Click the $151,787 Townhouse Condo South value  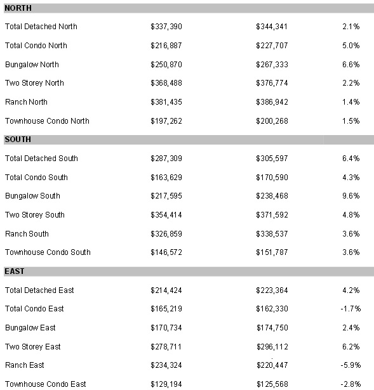272,252
